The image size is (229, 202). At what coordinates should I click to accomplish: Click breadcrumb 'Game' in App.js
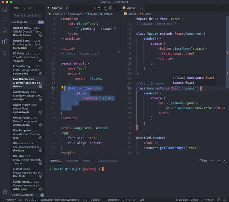145,14
